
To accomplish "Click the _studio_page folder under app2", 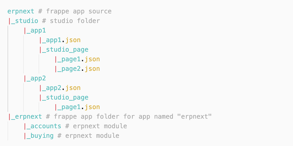I will [x=65, y=97].
